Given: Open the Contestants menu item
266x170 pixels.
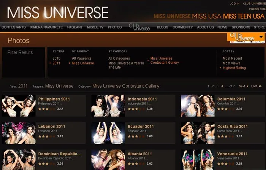Looking at the screenshot, I should (x=14, y=27).
